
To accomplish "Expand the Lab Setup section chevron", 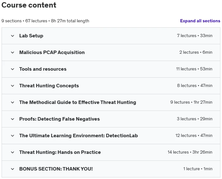I will tap(13, 36).
